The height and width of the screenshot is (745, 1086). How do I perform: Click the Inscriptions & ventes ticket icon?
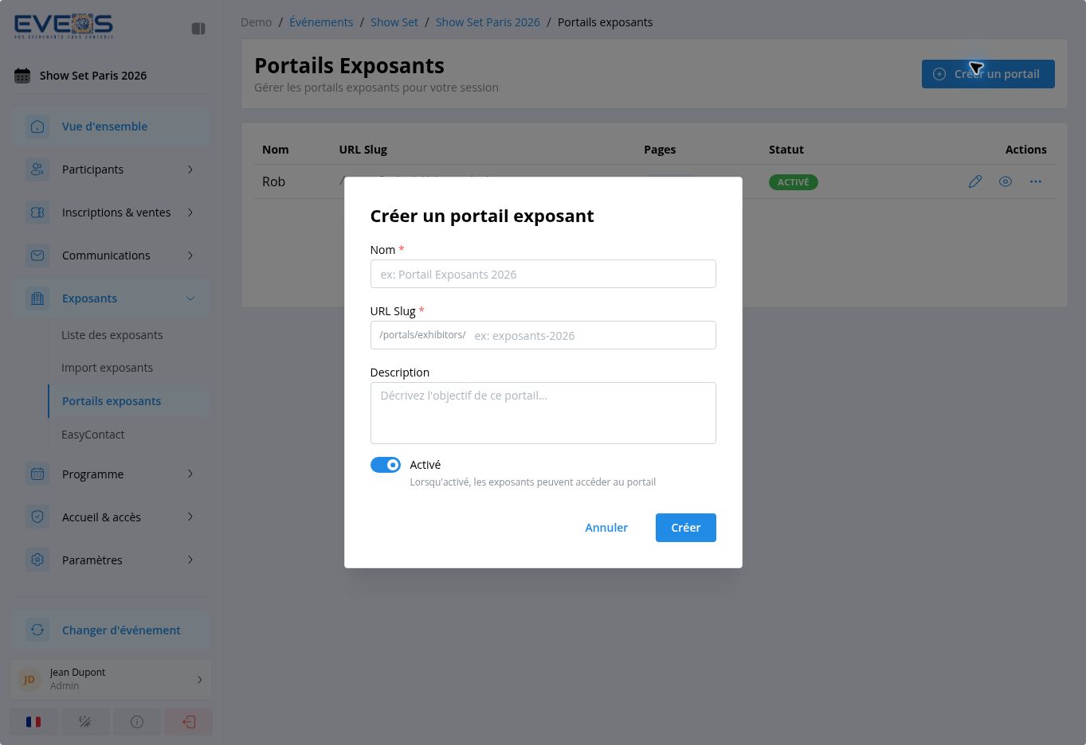(37, 213)
